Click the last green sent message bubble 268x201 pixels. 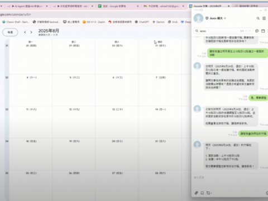coord(253,133)
